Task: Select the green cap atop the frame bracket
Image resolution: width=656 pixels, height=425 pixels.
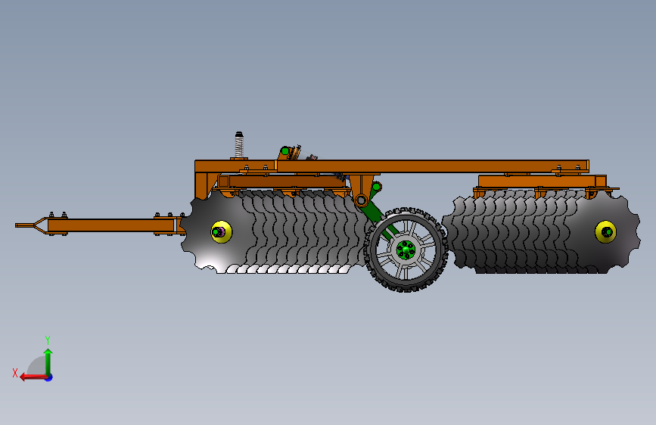Action: [x=285, y=150]
